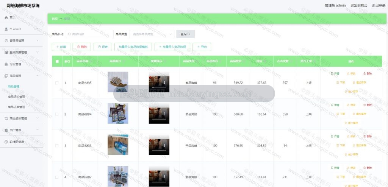Click 退出到前台 link
The height and width of the screenshot is (187, 388).
coord(359,5)
